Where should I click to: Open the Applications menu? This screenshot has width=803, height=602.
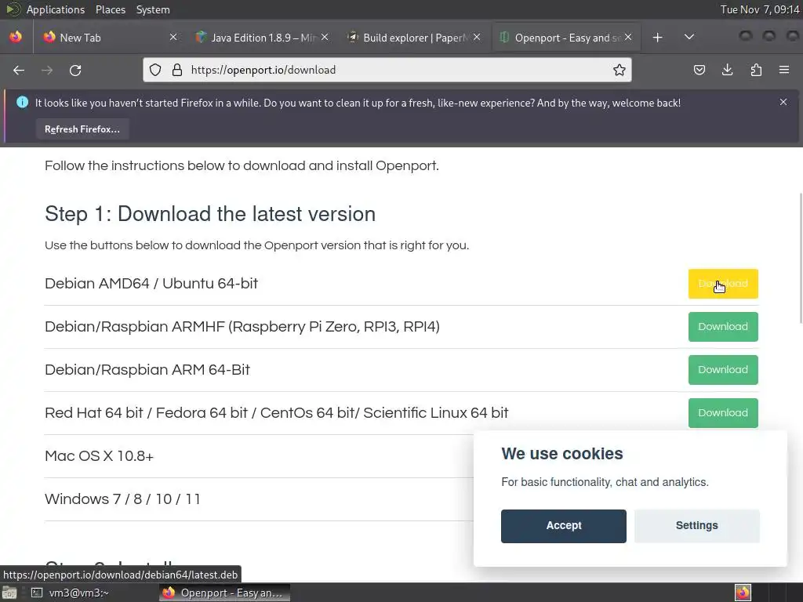(56, 9)
